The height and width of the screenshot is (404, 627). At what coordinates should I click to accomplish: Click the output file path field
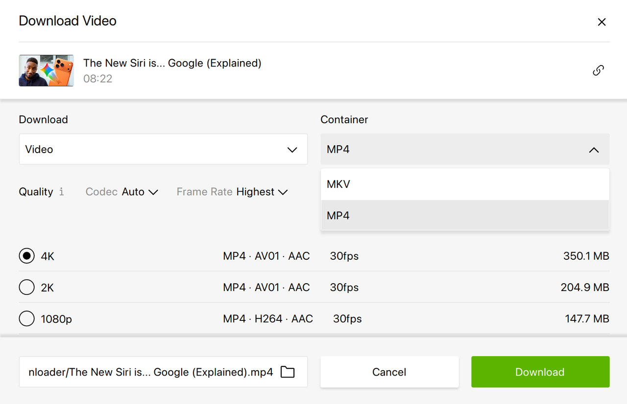tap(150, 372)
